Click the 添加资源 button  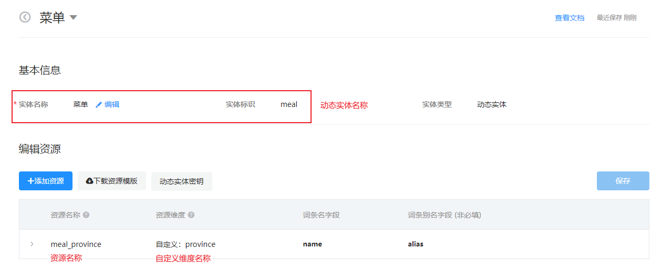tap(46, 181)
